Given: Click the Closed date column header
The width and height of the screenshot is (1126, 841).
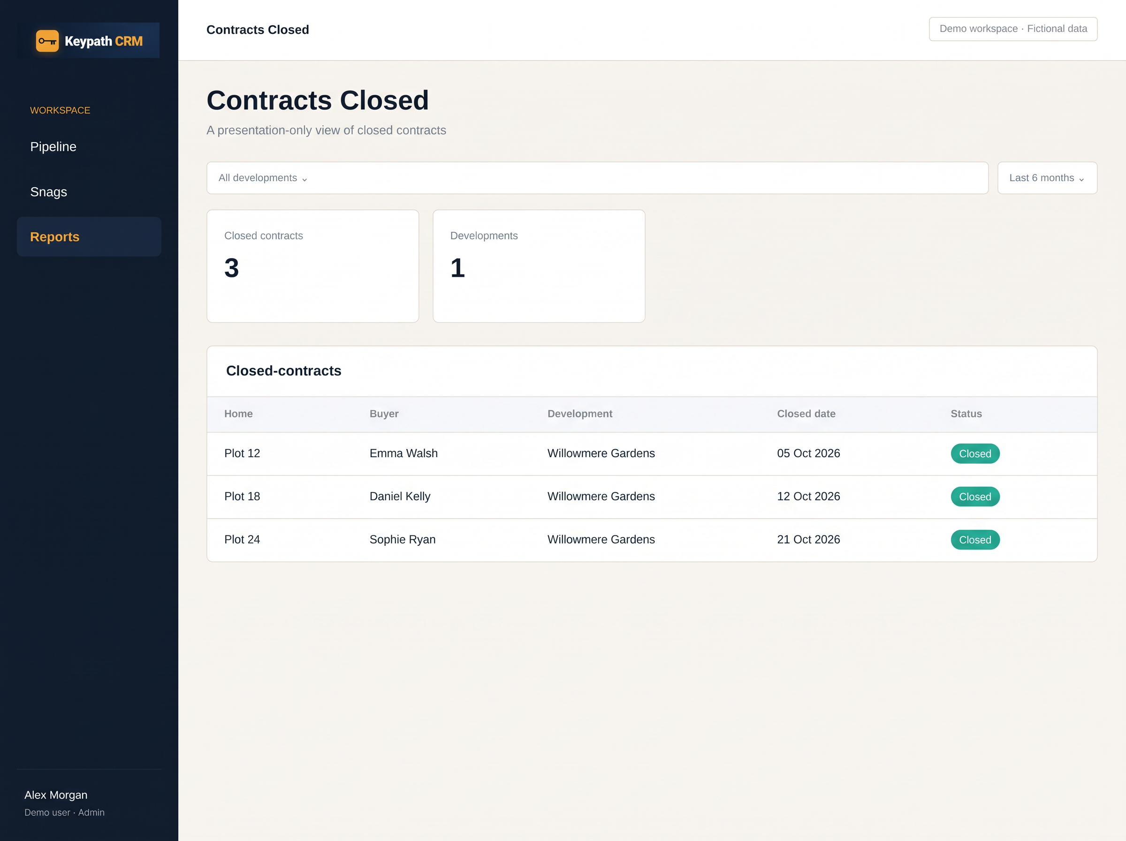Looking at the screenshot, I should tap(806, 414).
